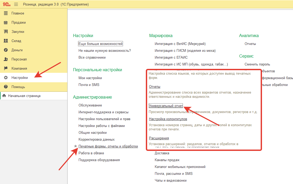The width and height of the screenshot is (293, 184).
Task: Toggle favorite star beside Печатные формы
Action: click(x=76, y=146)
